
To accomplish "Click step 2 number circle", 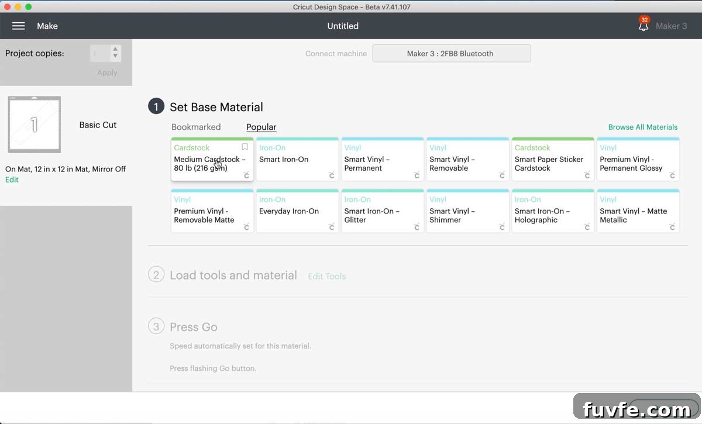I will pos(156,274).
